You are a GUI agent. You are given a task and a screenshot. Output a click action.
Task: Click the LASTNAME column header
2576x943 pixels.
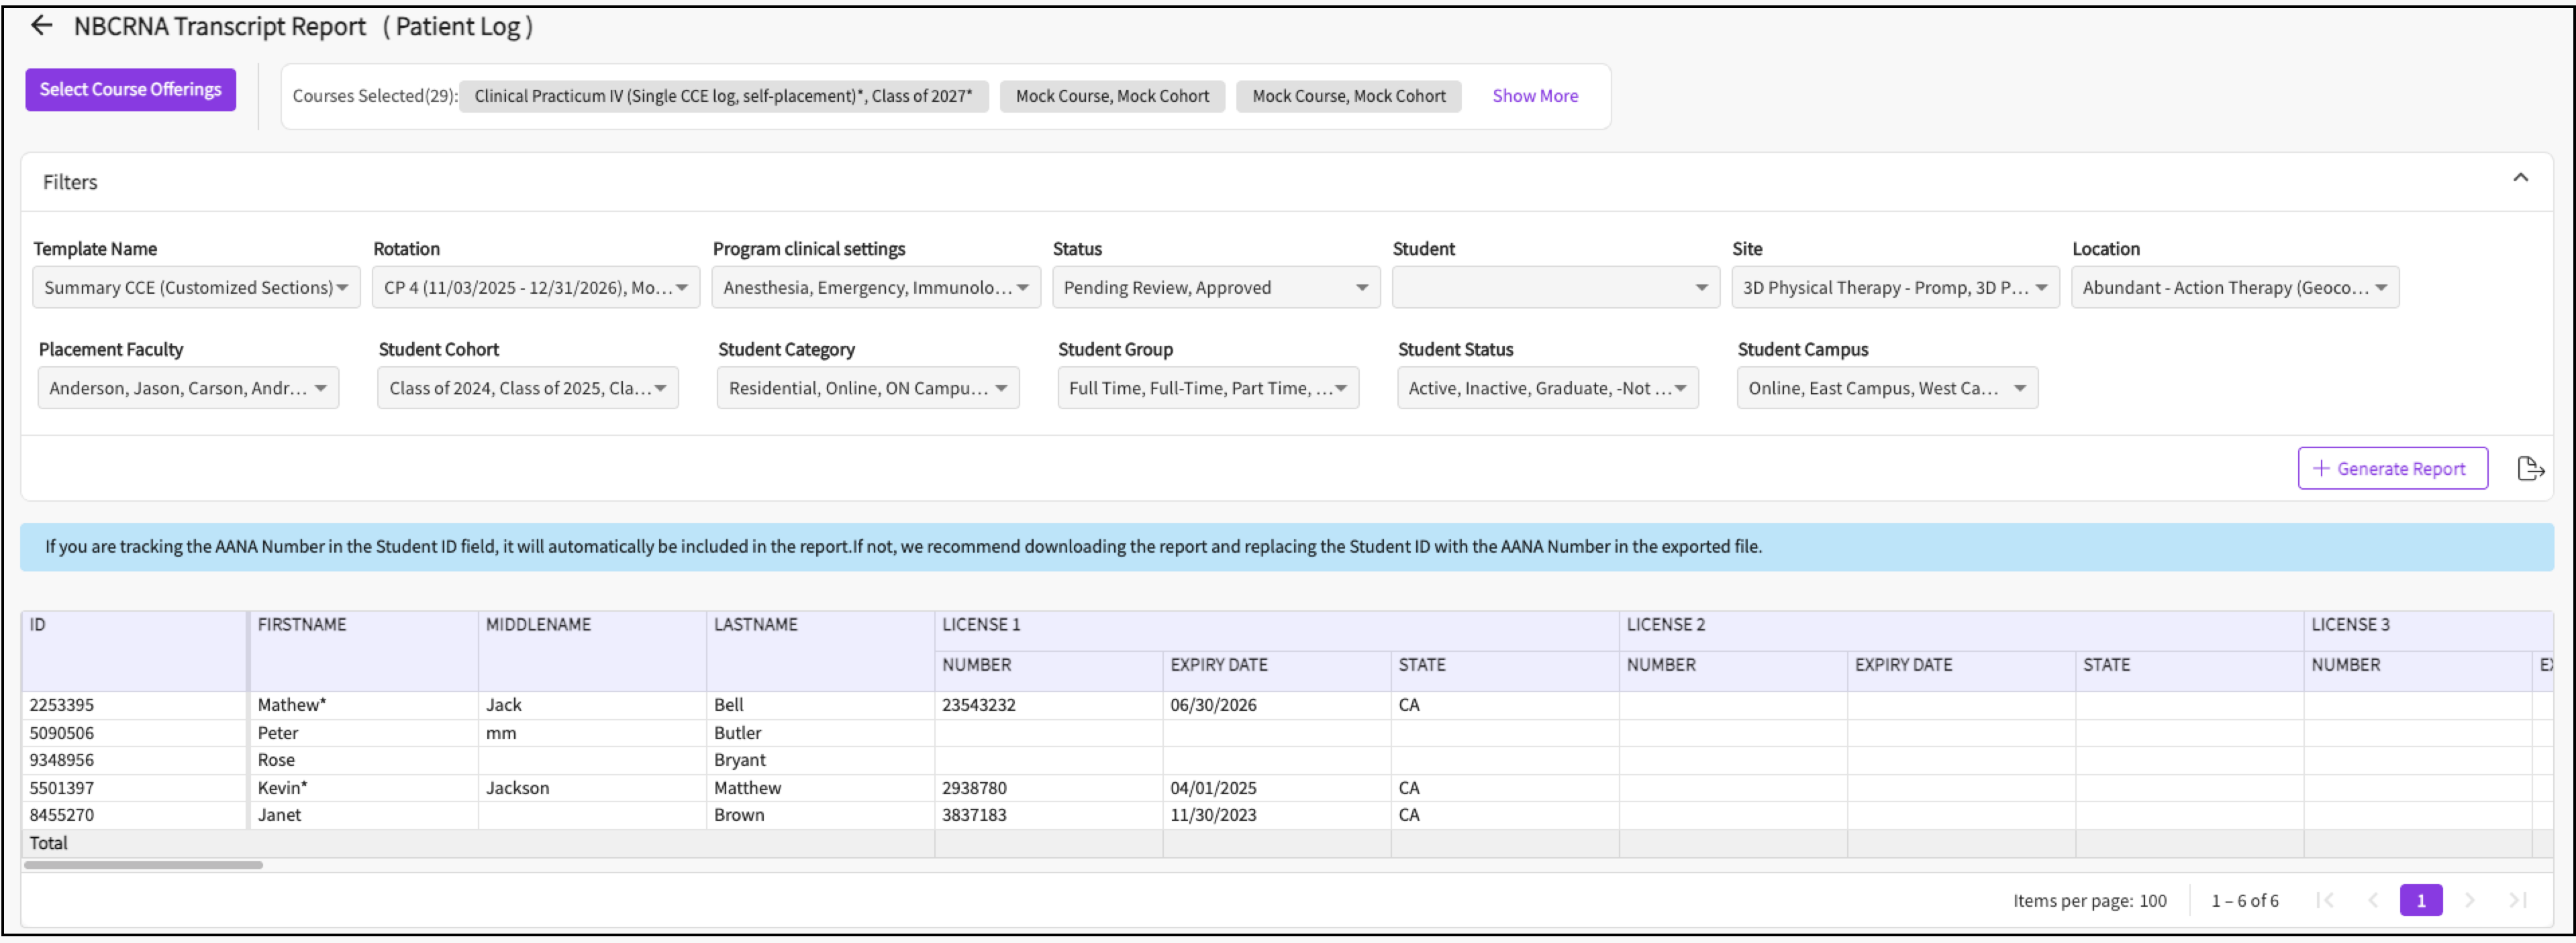755,624
